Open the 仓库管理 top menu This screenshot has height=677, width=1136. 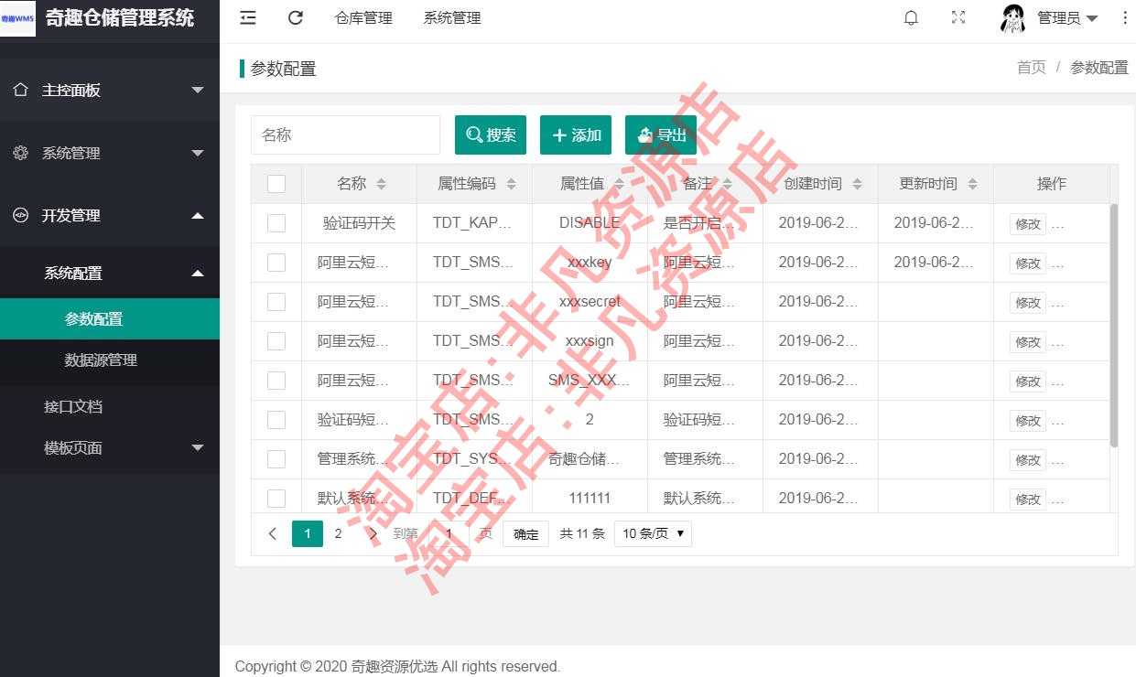[x=362, y=17]
